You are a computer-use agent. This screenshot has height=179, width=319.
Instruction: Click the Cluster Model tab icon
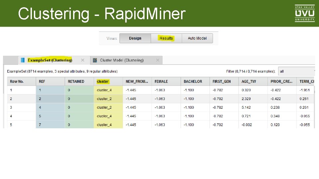point(95,60)
